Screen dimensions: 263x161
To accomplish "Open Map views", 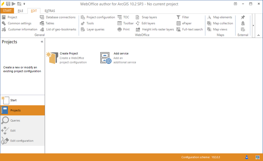I will pyautogui.click(x=217, y=29).
